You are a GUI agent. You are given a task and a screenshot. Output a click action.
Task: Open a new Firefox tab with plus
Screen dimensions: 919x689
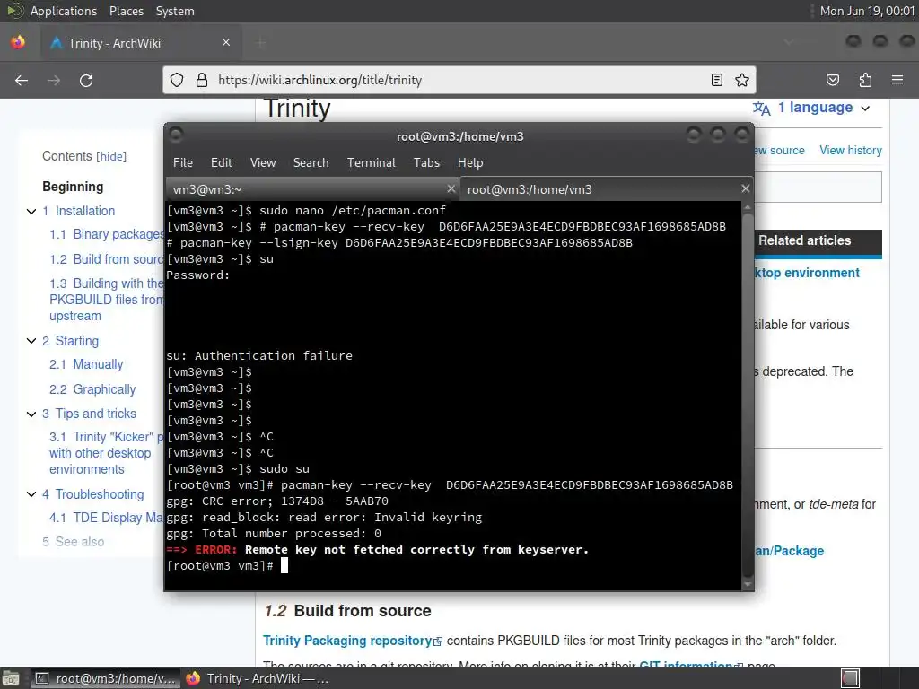261,43
